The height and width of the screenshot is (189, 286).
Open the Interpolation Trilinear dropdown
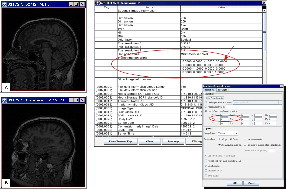coord(237,133)
